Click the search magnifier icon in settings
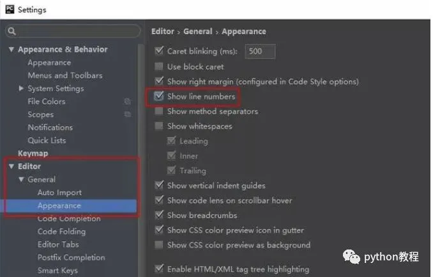The image size is (433, 277). coord(11,31)
